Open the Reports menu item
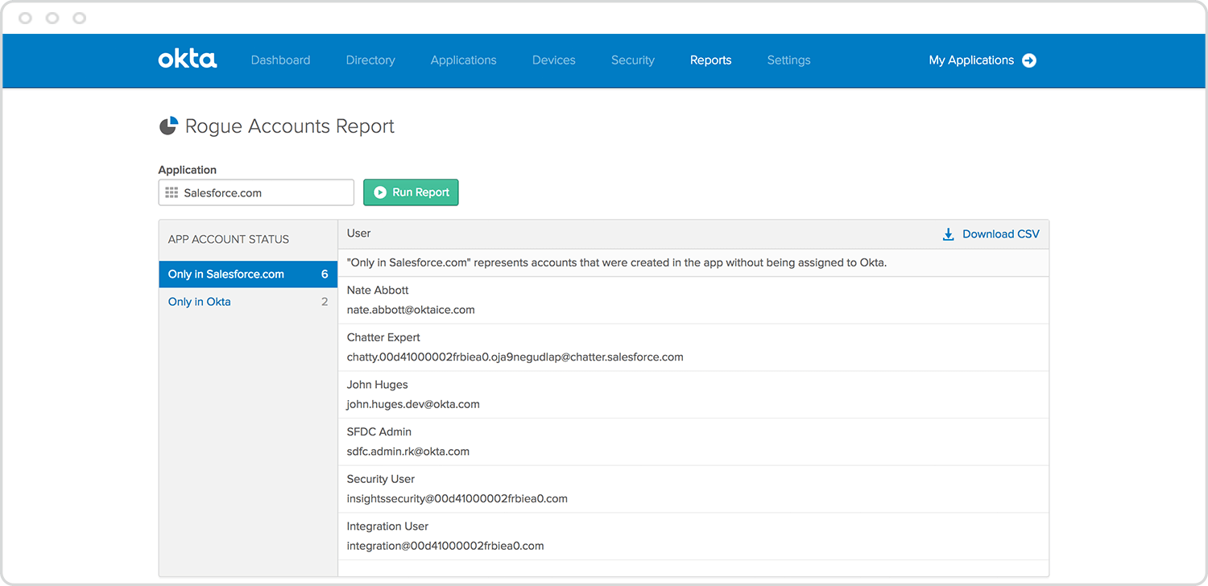The height and width of the screenshot is (586, 1208). 710,60
